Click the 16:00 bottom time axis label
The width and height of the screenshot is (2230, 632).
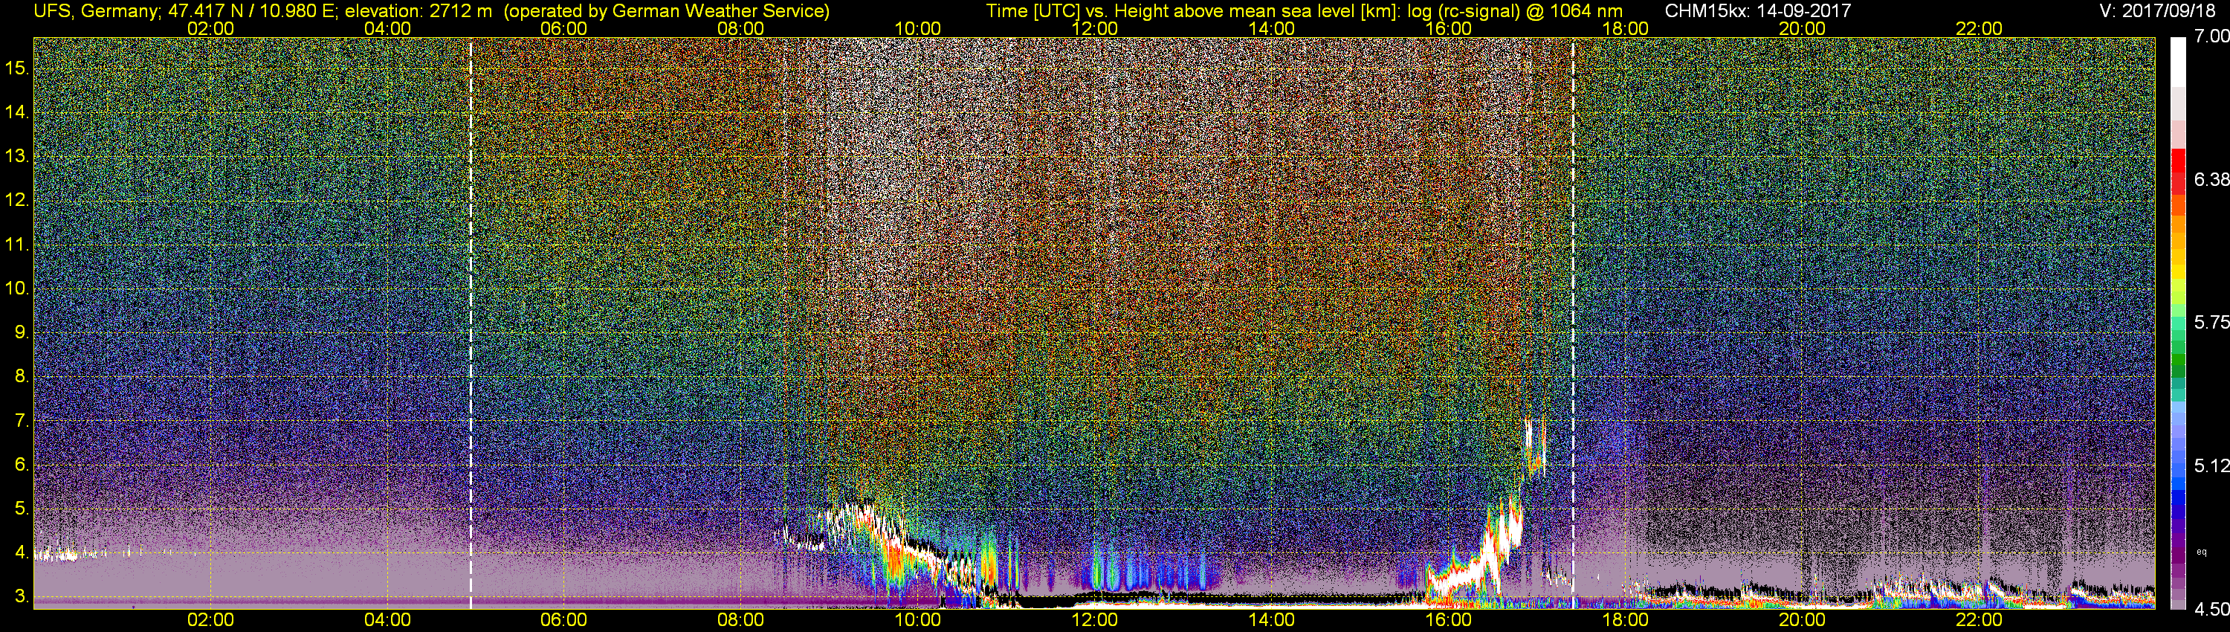point(1448,620)
